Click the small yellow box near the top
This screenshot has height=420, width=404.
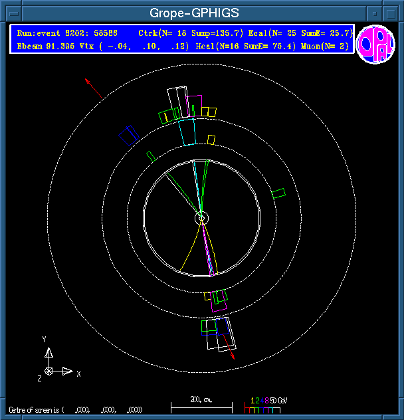pos(211,140)
